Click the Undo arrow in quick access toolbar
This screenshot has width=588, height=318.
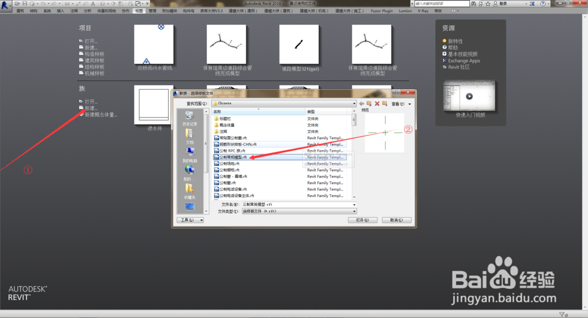pos(43,4)
